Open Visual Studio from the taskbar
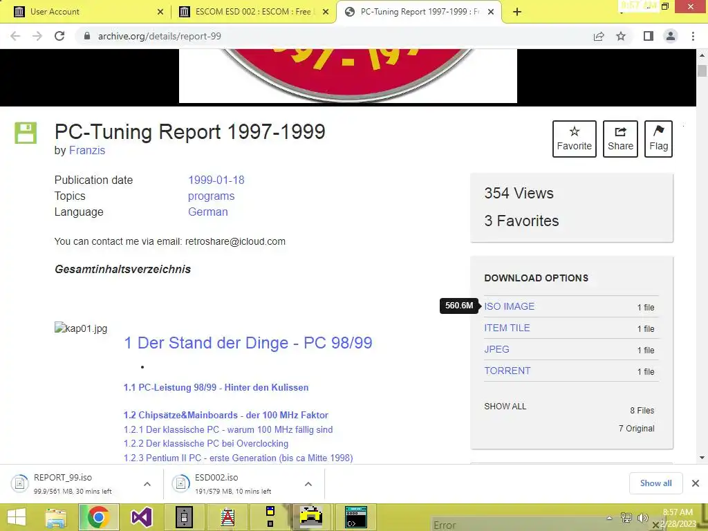Viewport: 708px width, 531px height. click(141, 517)
